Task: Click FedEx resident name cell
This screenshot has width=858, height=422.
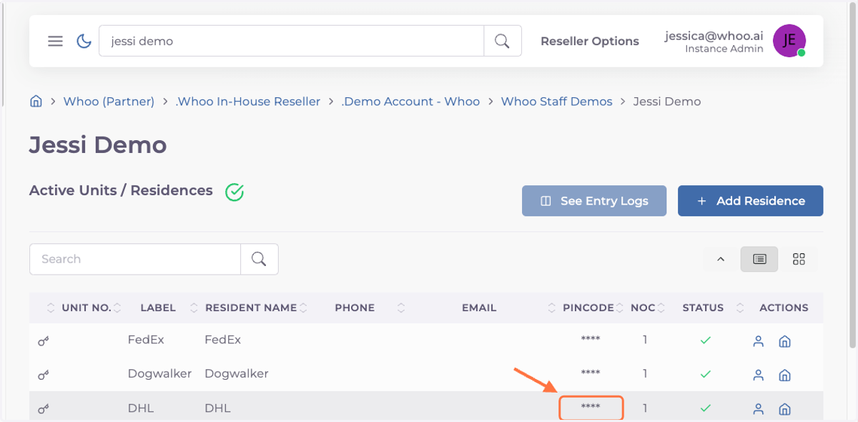Action: tap(223, 340)
